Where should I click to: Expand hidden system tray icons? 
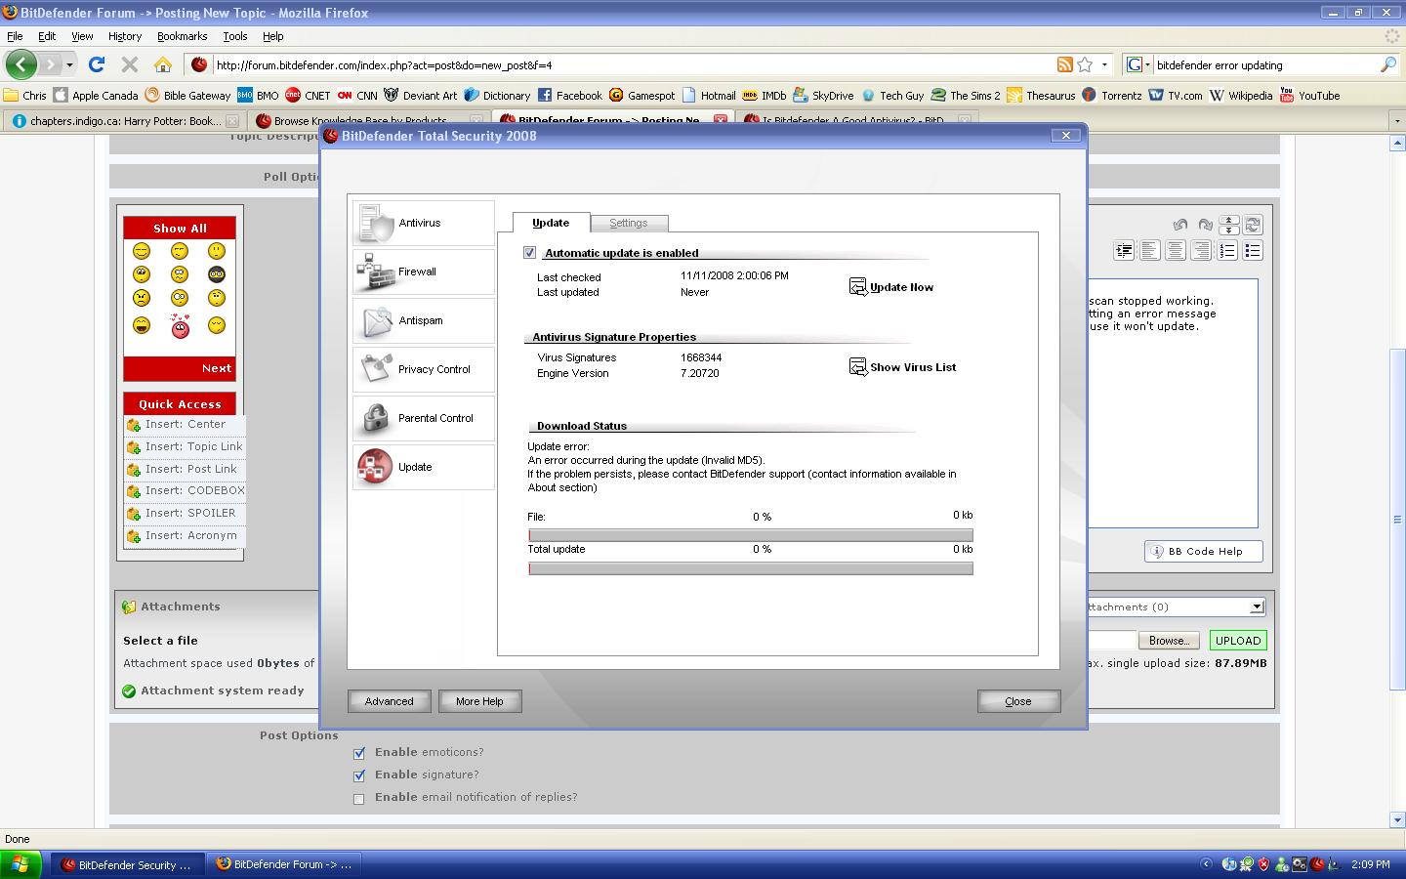pos(1206,864)
